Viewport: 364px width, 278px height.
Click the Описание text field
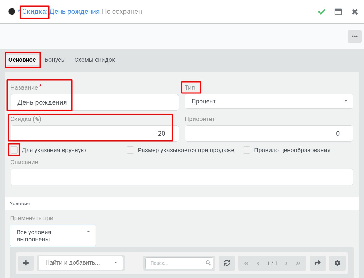click(x=182, y=177)
